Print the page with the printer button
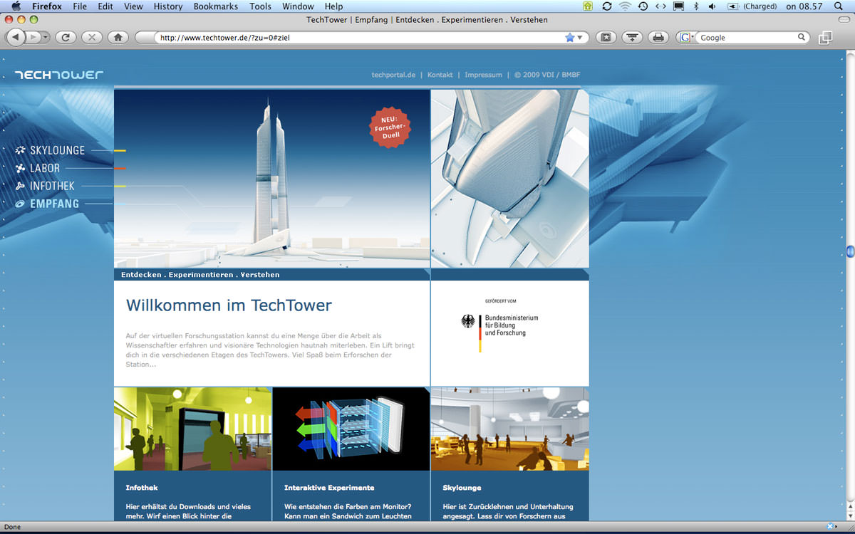The image size is (855, 534). [658, 37]
